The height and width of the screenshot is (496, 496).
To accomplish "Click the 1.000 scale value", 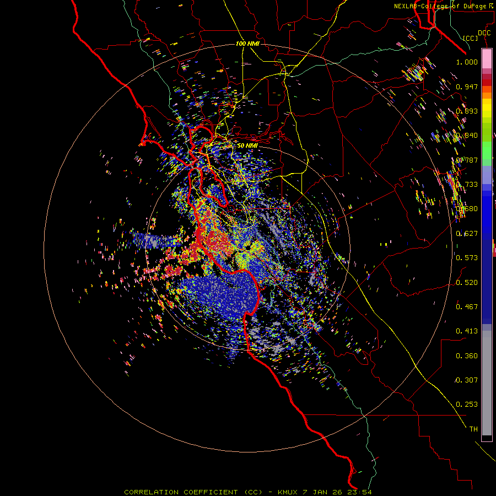I will pos(467,62).
